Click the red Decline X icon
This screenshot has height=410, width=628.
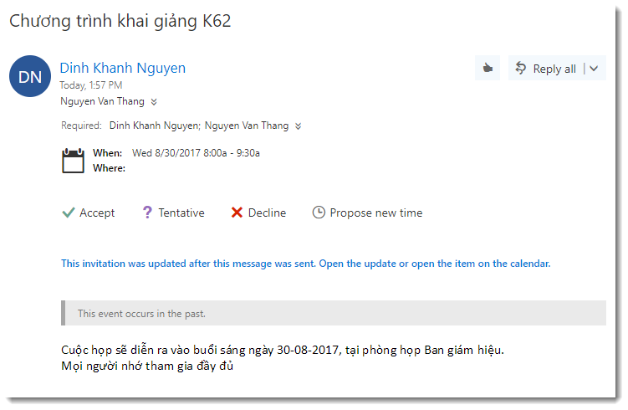tap(237, 213)
